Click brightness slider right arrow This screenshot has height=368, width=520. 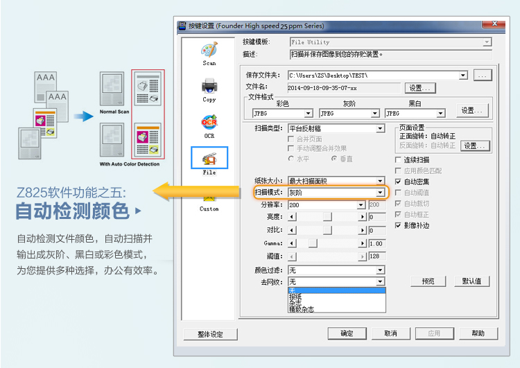coord(361,218)
